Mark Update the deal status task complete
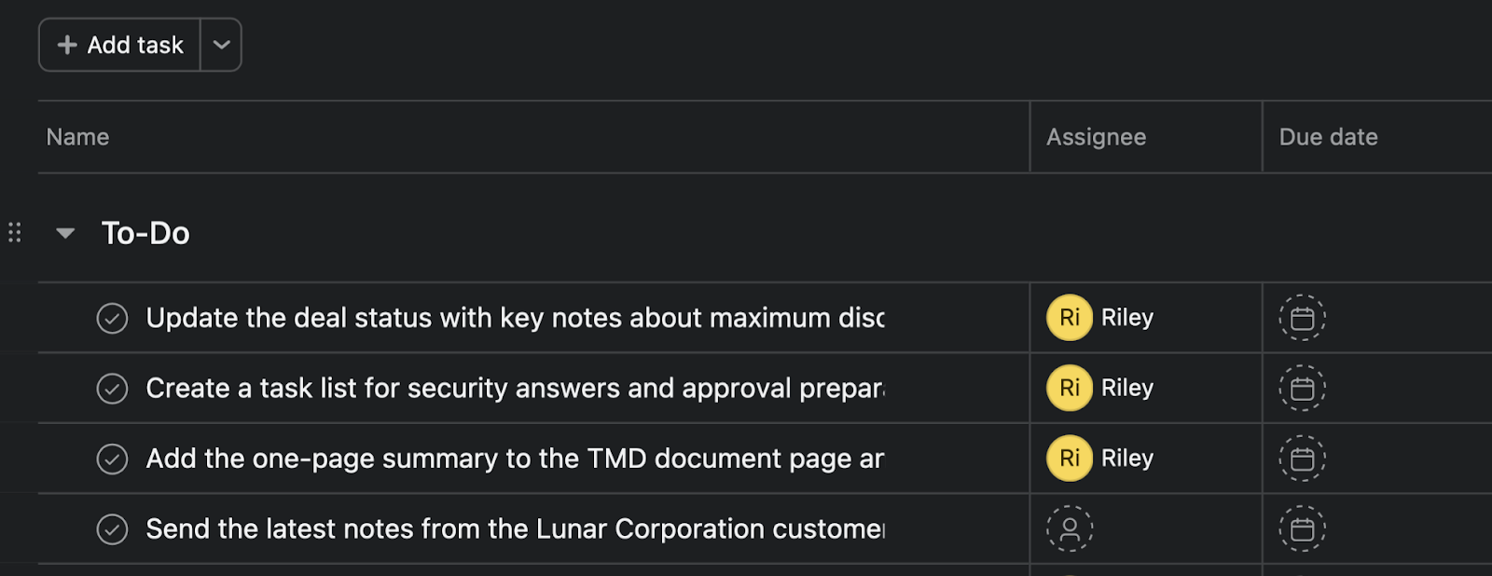The width and height of the screenshot is (1492, 576). [112, 318]
